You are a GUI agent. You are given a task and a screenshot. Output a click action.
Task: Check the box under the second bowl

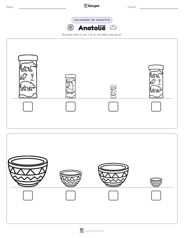71,195
